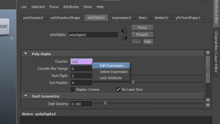Open the List menu
The height and width of the screenshot is (124, 220).
[x=24, y=7]
